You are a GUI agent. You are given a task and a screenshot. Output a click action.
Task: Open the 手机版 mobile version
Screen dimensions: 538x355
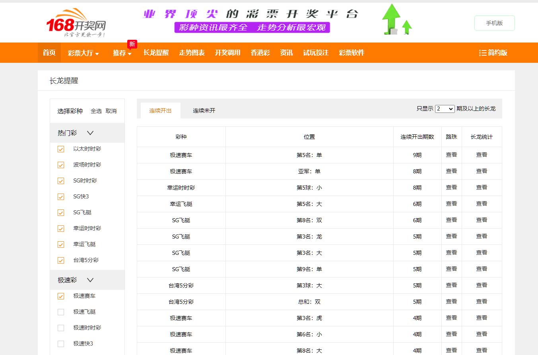pyautogui.click(x=494, y=23)
